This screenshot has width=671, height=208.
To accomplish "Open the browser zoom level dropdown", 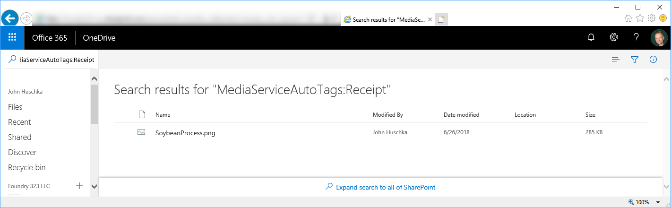I will click(658, 202).
